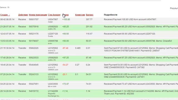This screenshot has height=100, width=178.
Task: Click the +50.00 amount value
Action: click(x=66, y=41)
